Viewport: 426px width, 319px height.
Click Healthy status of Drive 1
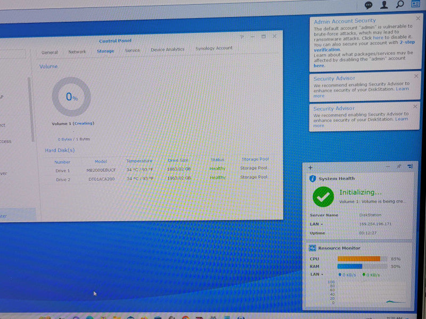coord(218,169)
